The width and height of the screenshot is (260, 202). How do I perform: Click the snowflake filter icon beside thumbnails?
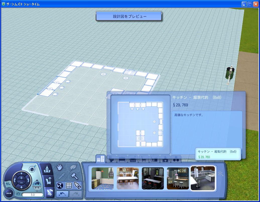(x=220, y=173)
